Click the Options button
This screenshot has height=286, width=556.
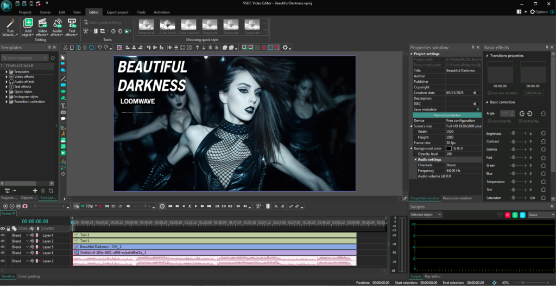pyautogui.click(x=539, y=12)
